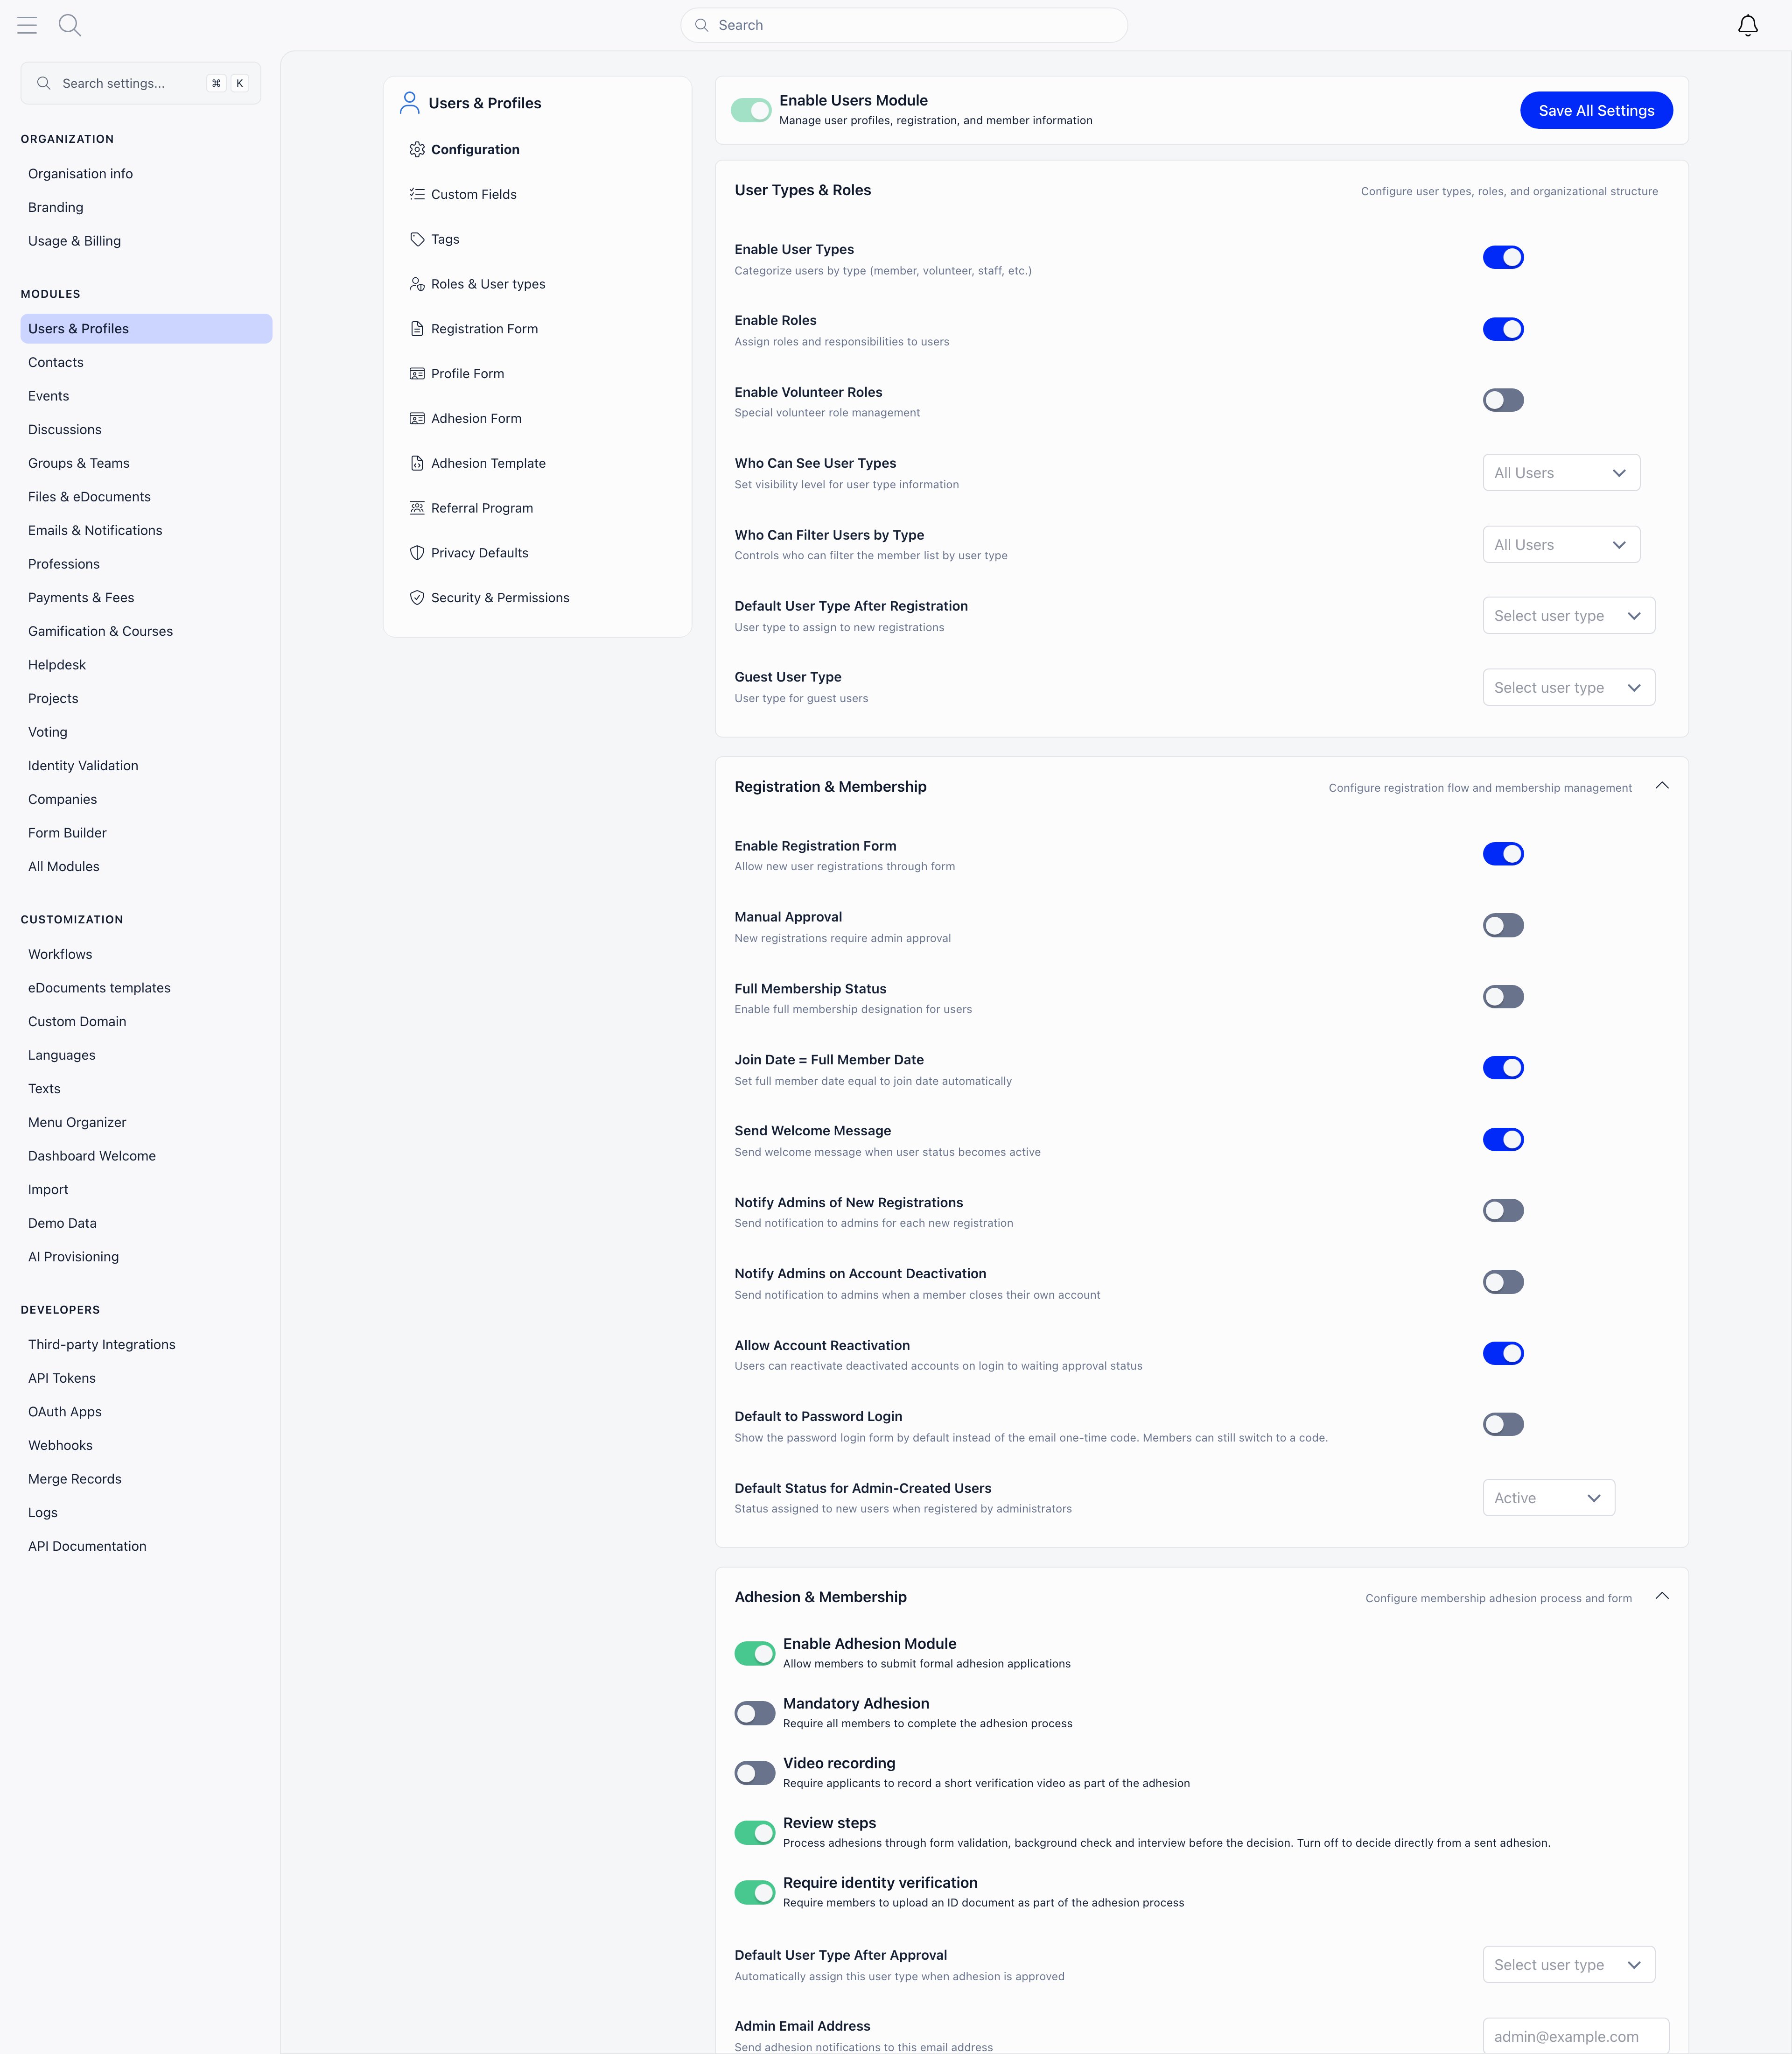Click the Roles & User types icon
Viewport: 1792px width, 2054px height.
pos(417,284)
